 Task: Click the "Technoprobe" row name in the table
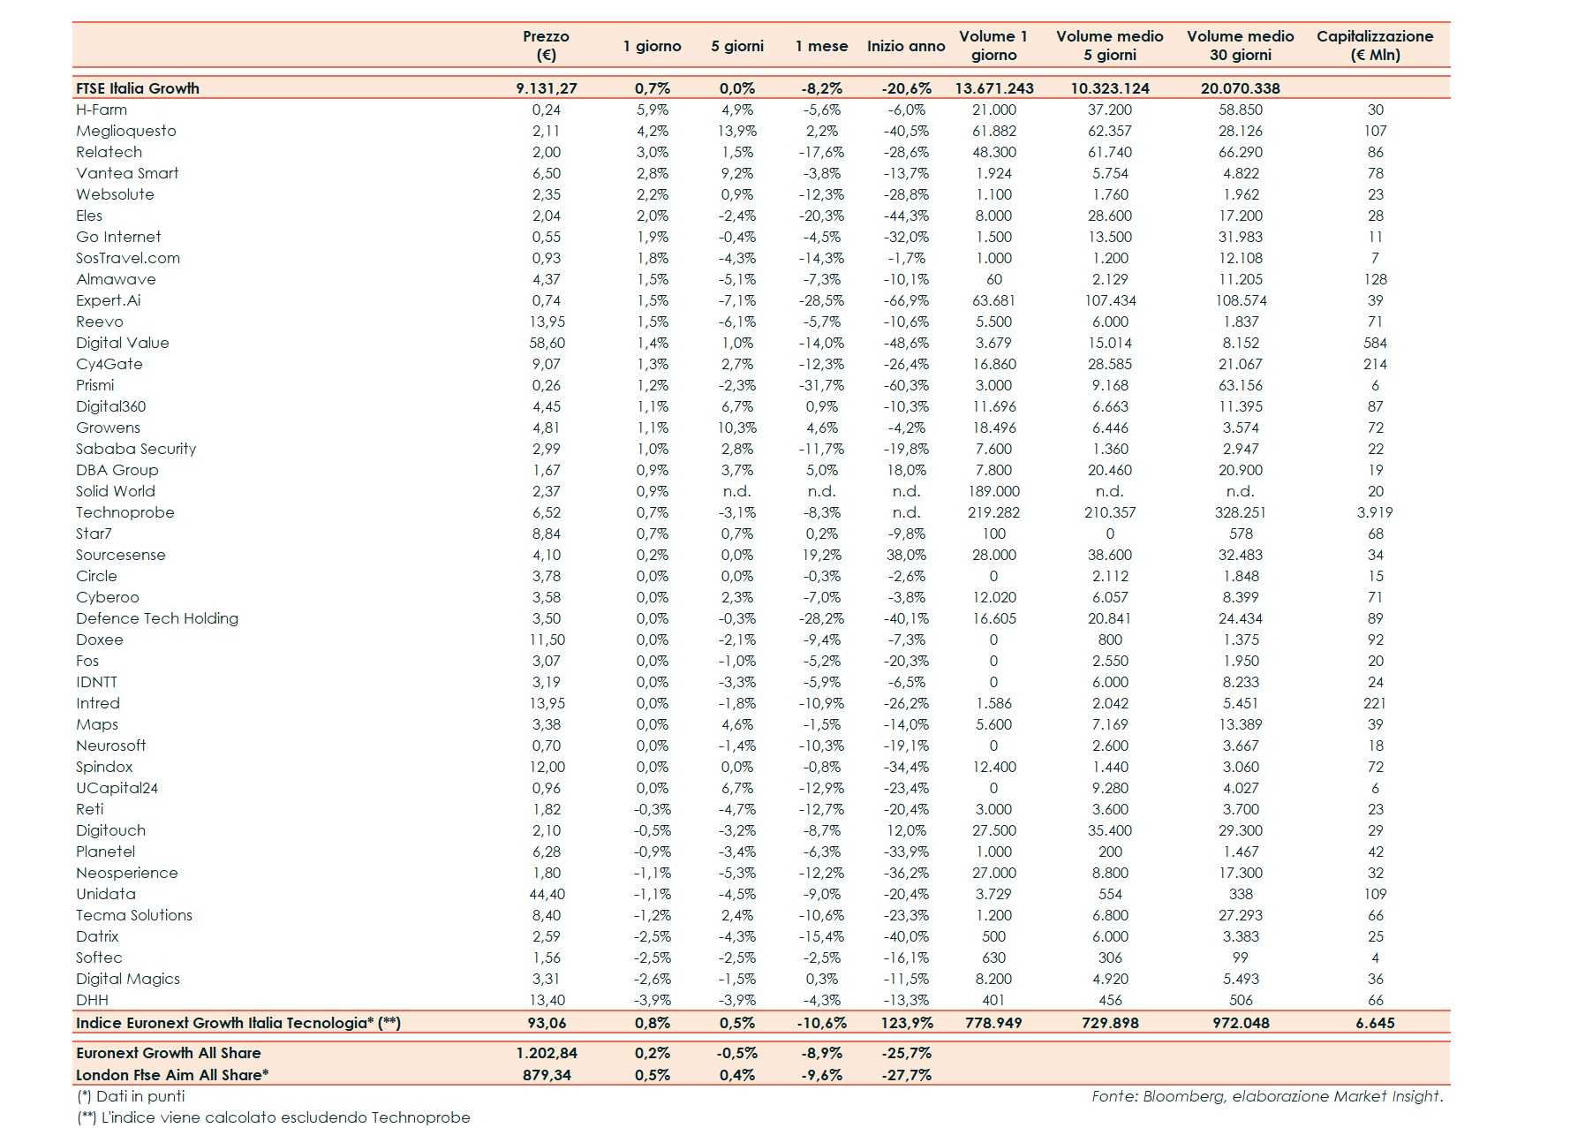(125, 512)
